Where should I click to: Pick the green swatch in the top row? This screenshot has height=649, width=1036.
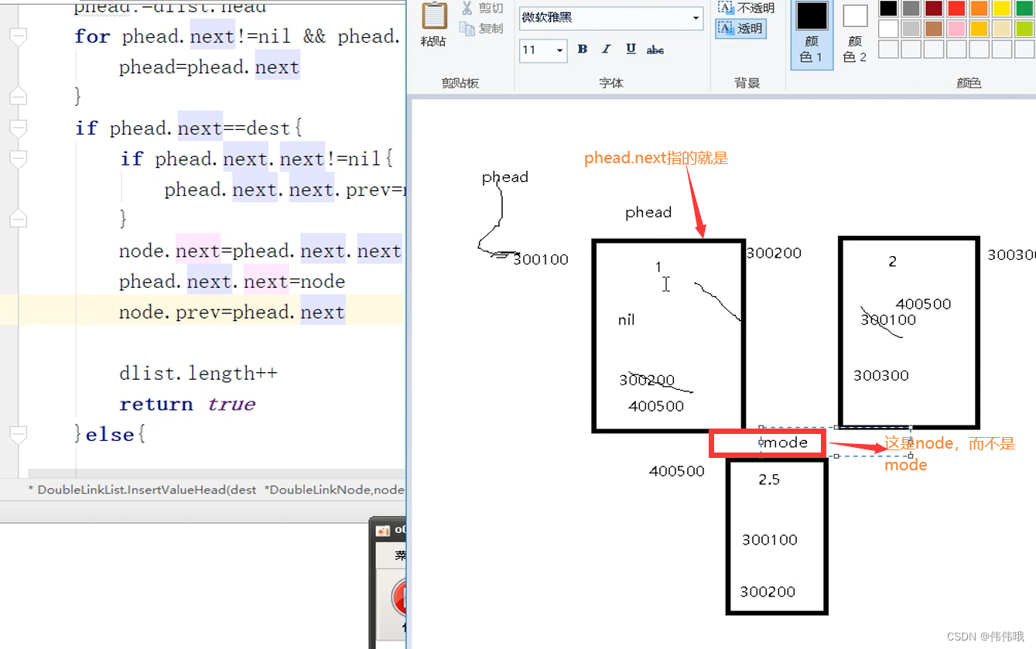pos(1024,9)
